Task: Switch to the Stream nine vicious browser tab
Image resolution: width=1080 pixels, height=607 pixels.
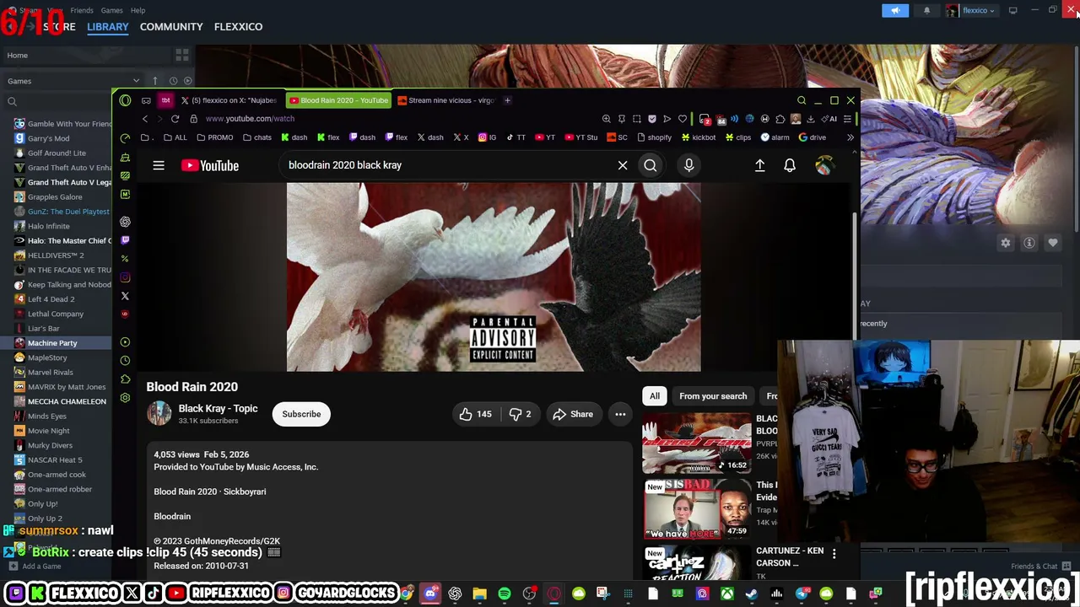Action: pyautogui.click(x=445, y=100)
